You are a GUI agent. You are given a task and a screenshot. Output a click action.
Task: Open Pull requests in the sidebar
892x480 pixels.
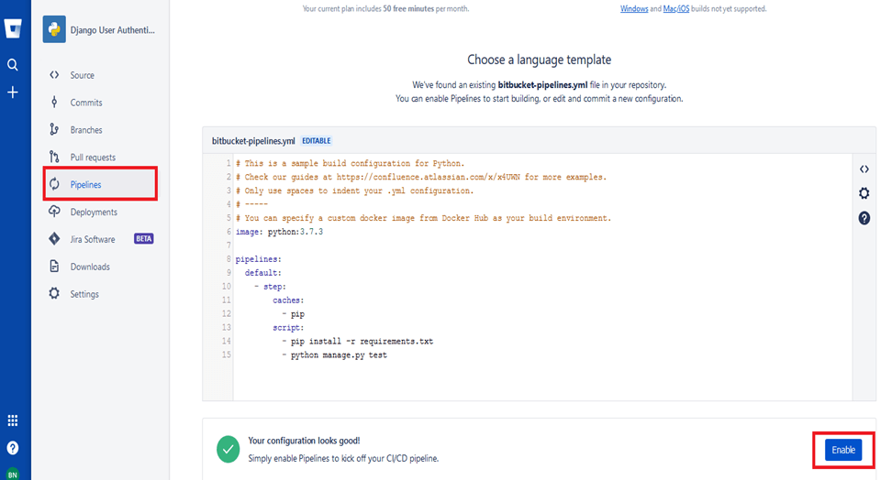93,158
